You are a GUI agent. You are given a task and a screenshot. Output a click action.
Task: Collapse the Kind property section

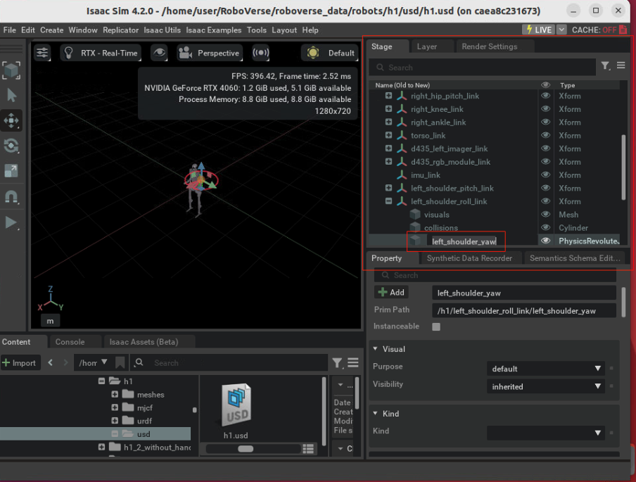pyautogui.click(x=375, y=414)
